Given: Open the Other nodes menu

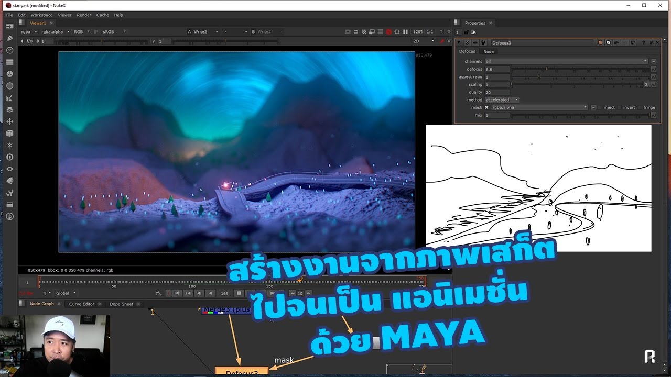Looking at the screenshot, I should (x=9, y=205).
